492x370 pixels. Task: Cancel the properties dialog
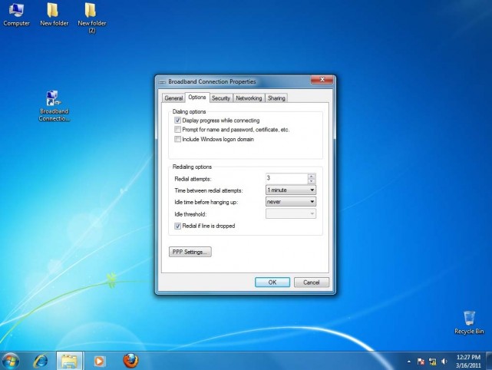[x=312, y=282]
